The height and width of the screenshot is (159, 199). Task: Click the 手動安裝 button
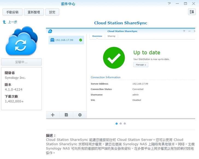pyautogui.click(x=12, y=12)
